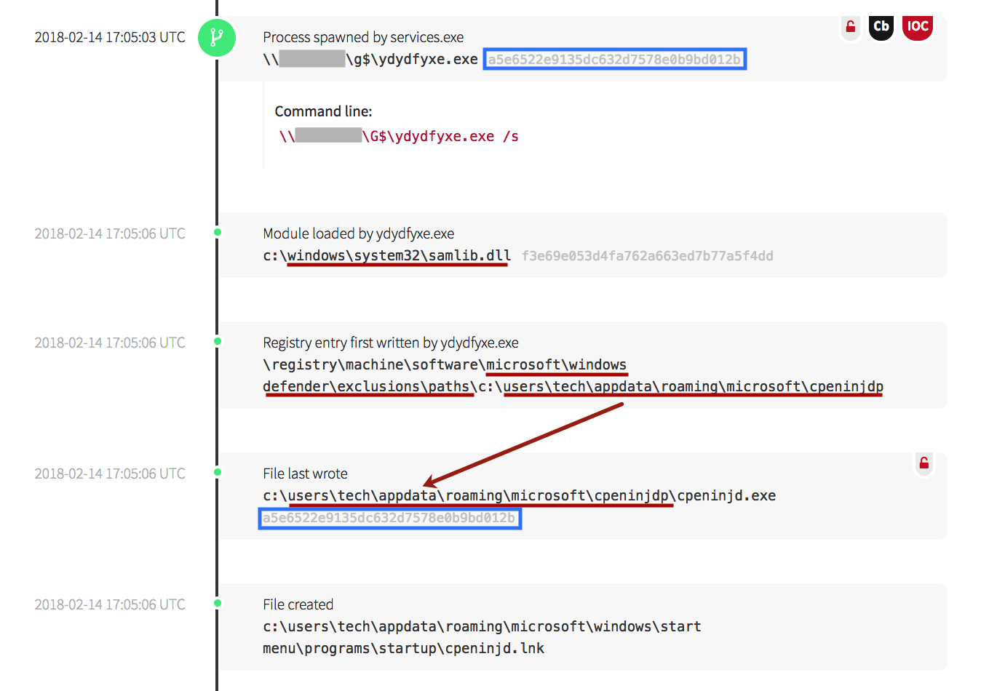Click the Cb badge icon
The height and width of the screenshot is (691, 981).
pos(881,27)
